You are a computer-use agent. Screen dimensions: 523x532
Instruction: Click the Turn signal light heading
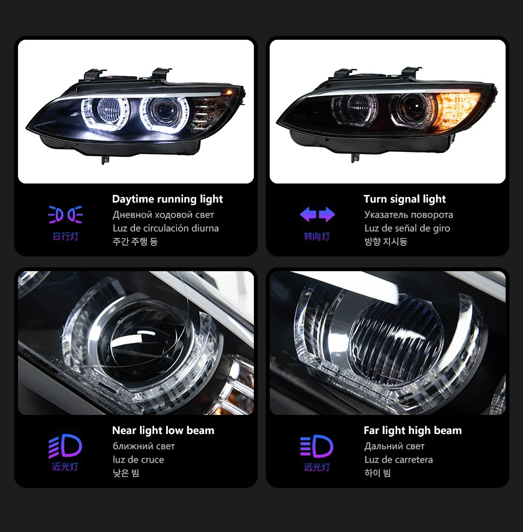pos(405,199)
